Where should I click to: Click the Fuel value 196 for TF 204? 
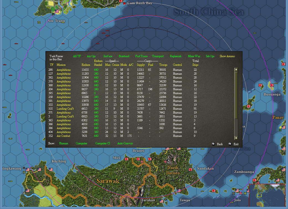[x=150, y=89]
